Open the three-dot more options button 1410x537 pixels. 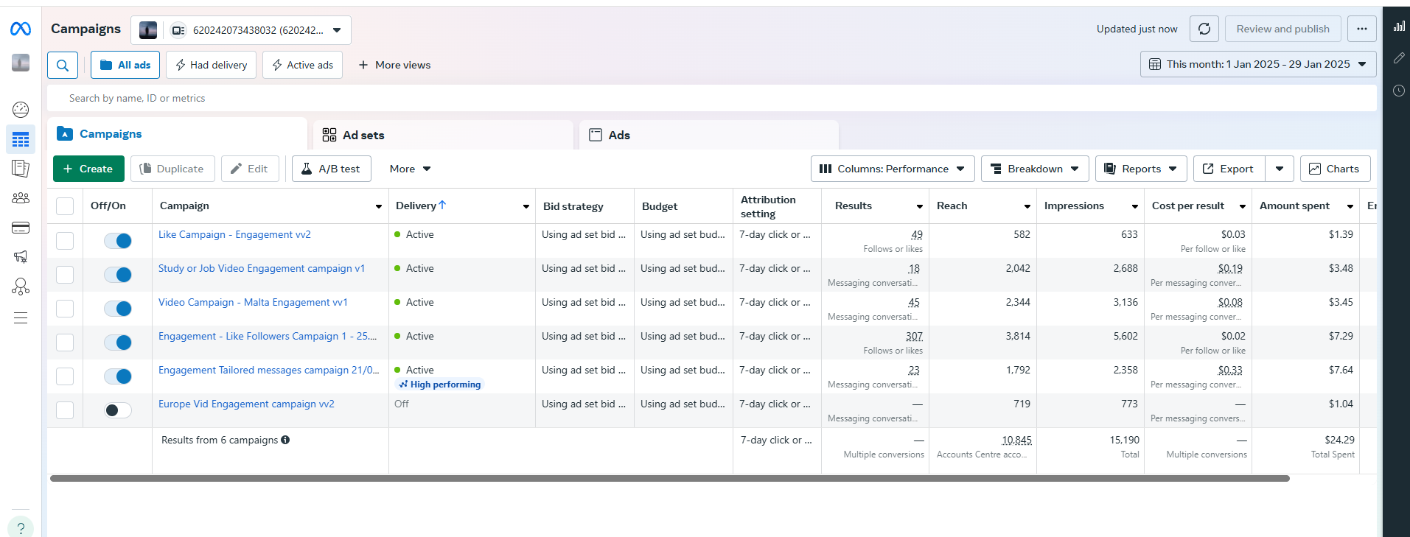pos(1361,29)
